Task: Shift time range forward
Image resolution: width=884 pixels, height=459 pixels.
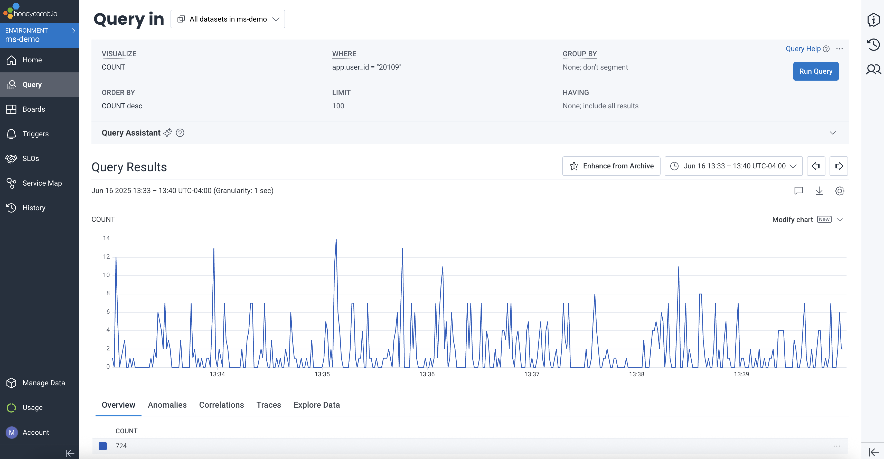Action: point(839,166)
